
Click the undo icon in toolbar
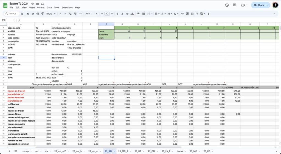tap(28, 14)
